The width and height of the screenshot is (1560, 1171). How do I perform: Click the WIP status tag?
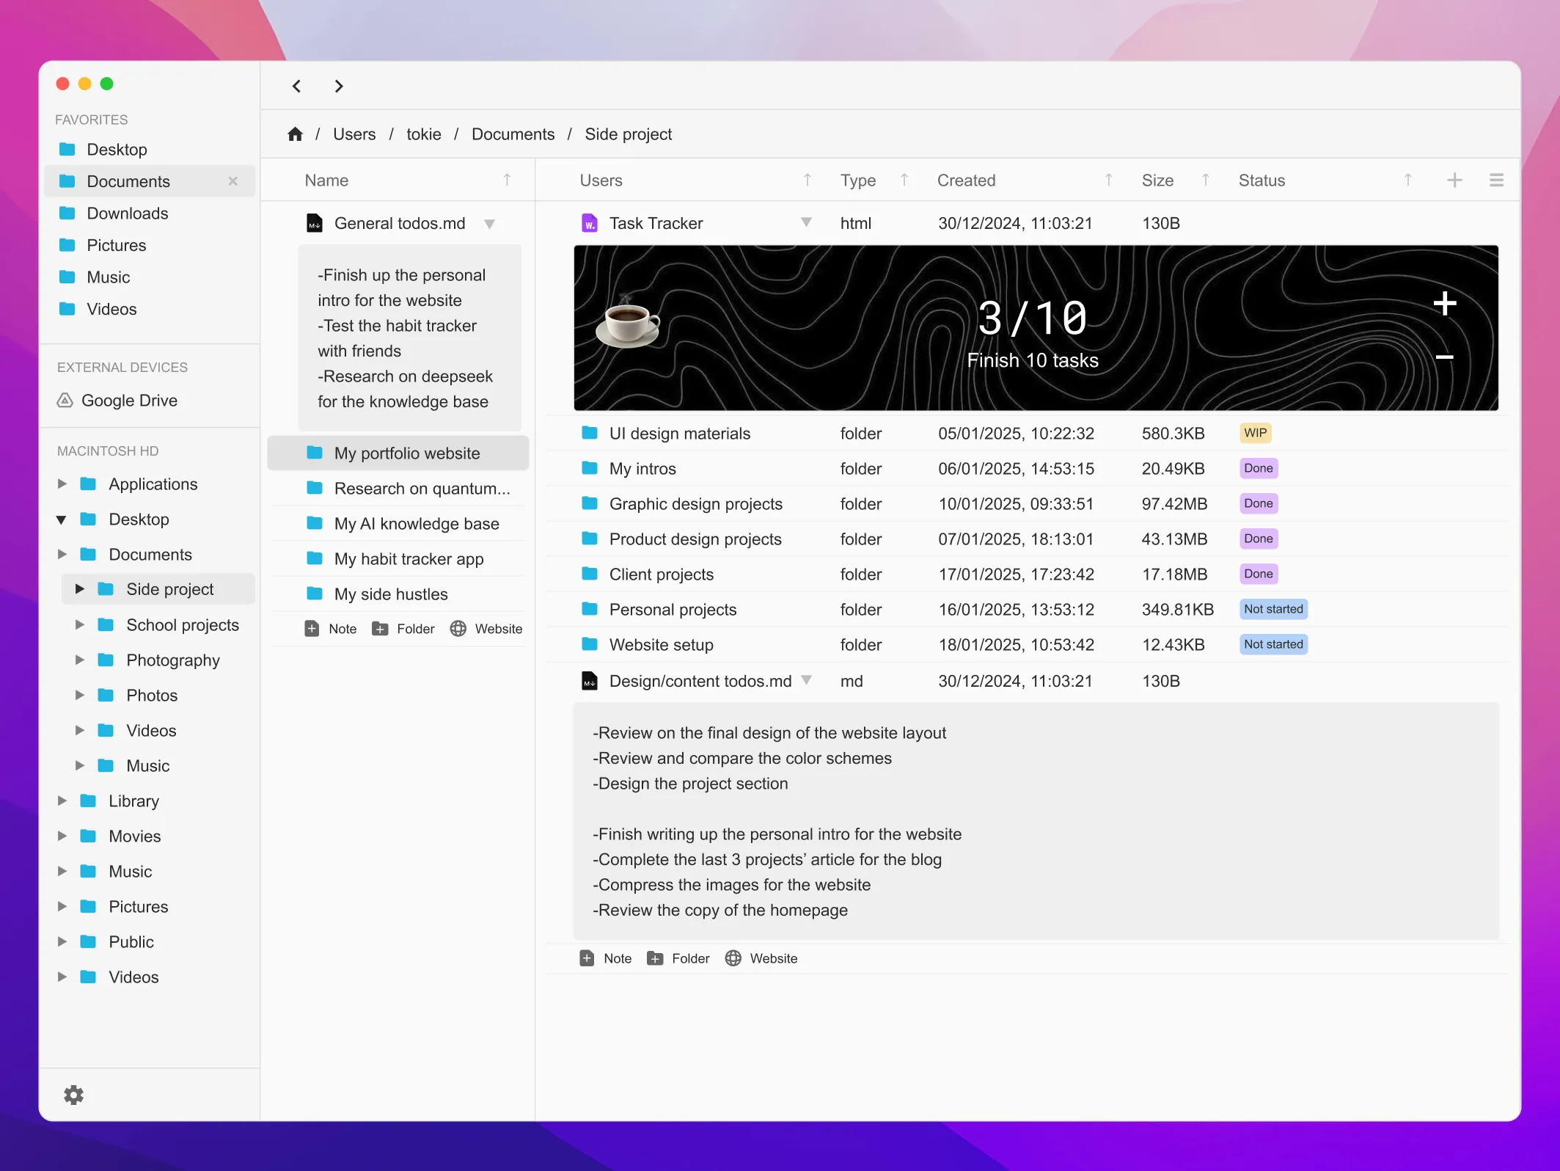[1255, 433]
